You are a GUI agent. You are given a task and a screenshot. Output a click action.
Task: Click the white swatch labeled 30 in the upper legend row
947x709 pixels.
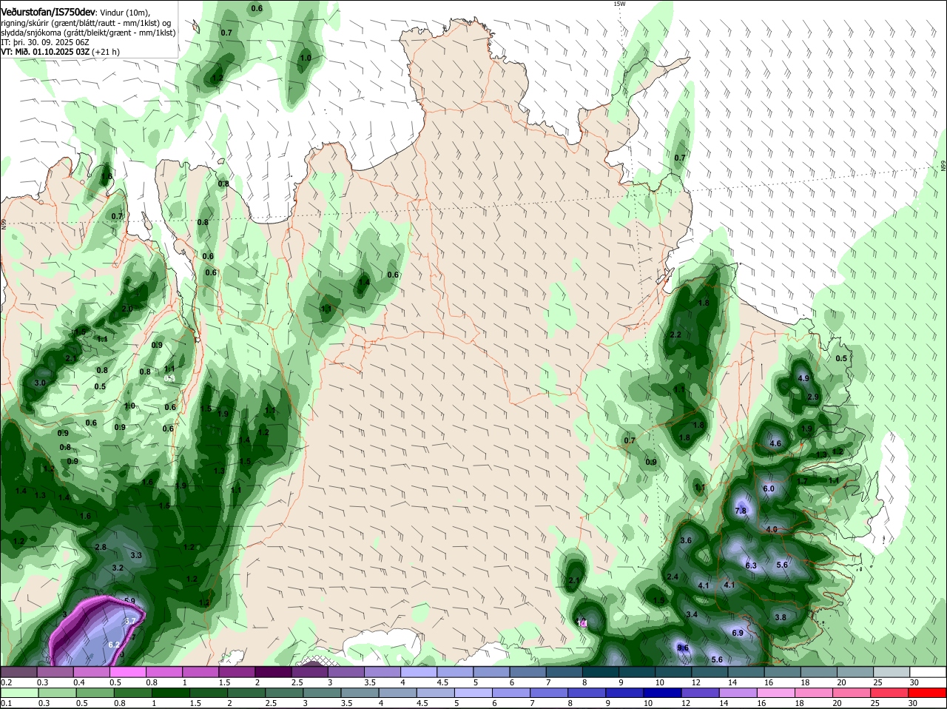pyautogui.click(x=929, y=672)
